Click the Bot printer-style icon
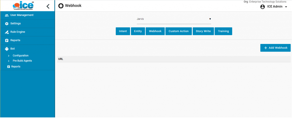Viewport: 292px width, 120px height. coord(7,49)
